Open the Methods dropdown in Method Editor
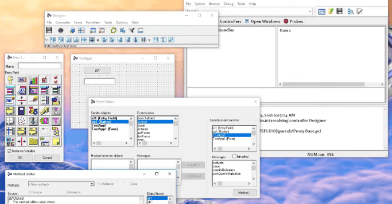392x204 pixels. coord(92,184)
